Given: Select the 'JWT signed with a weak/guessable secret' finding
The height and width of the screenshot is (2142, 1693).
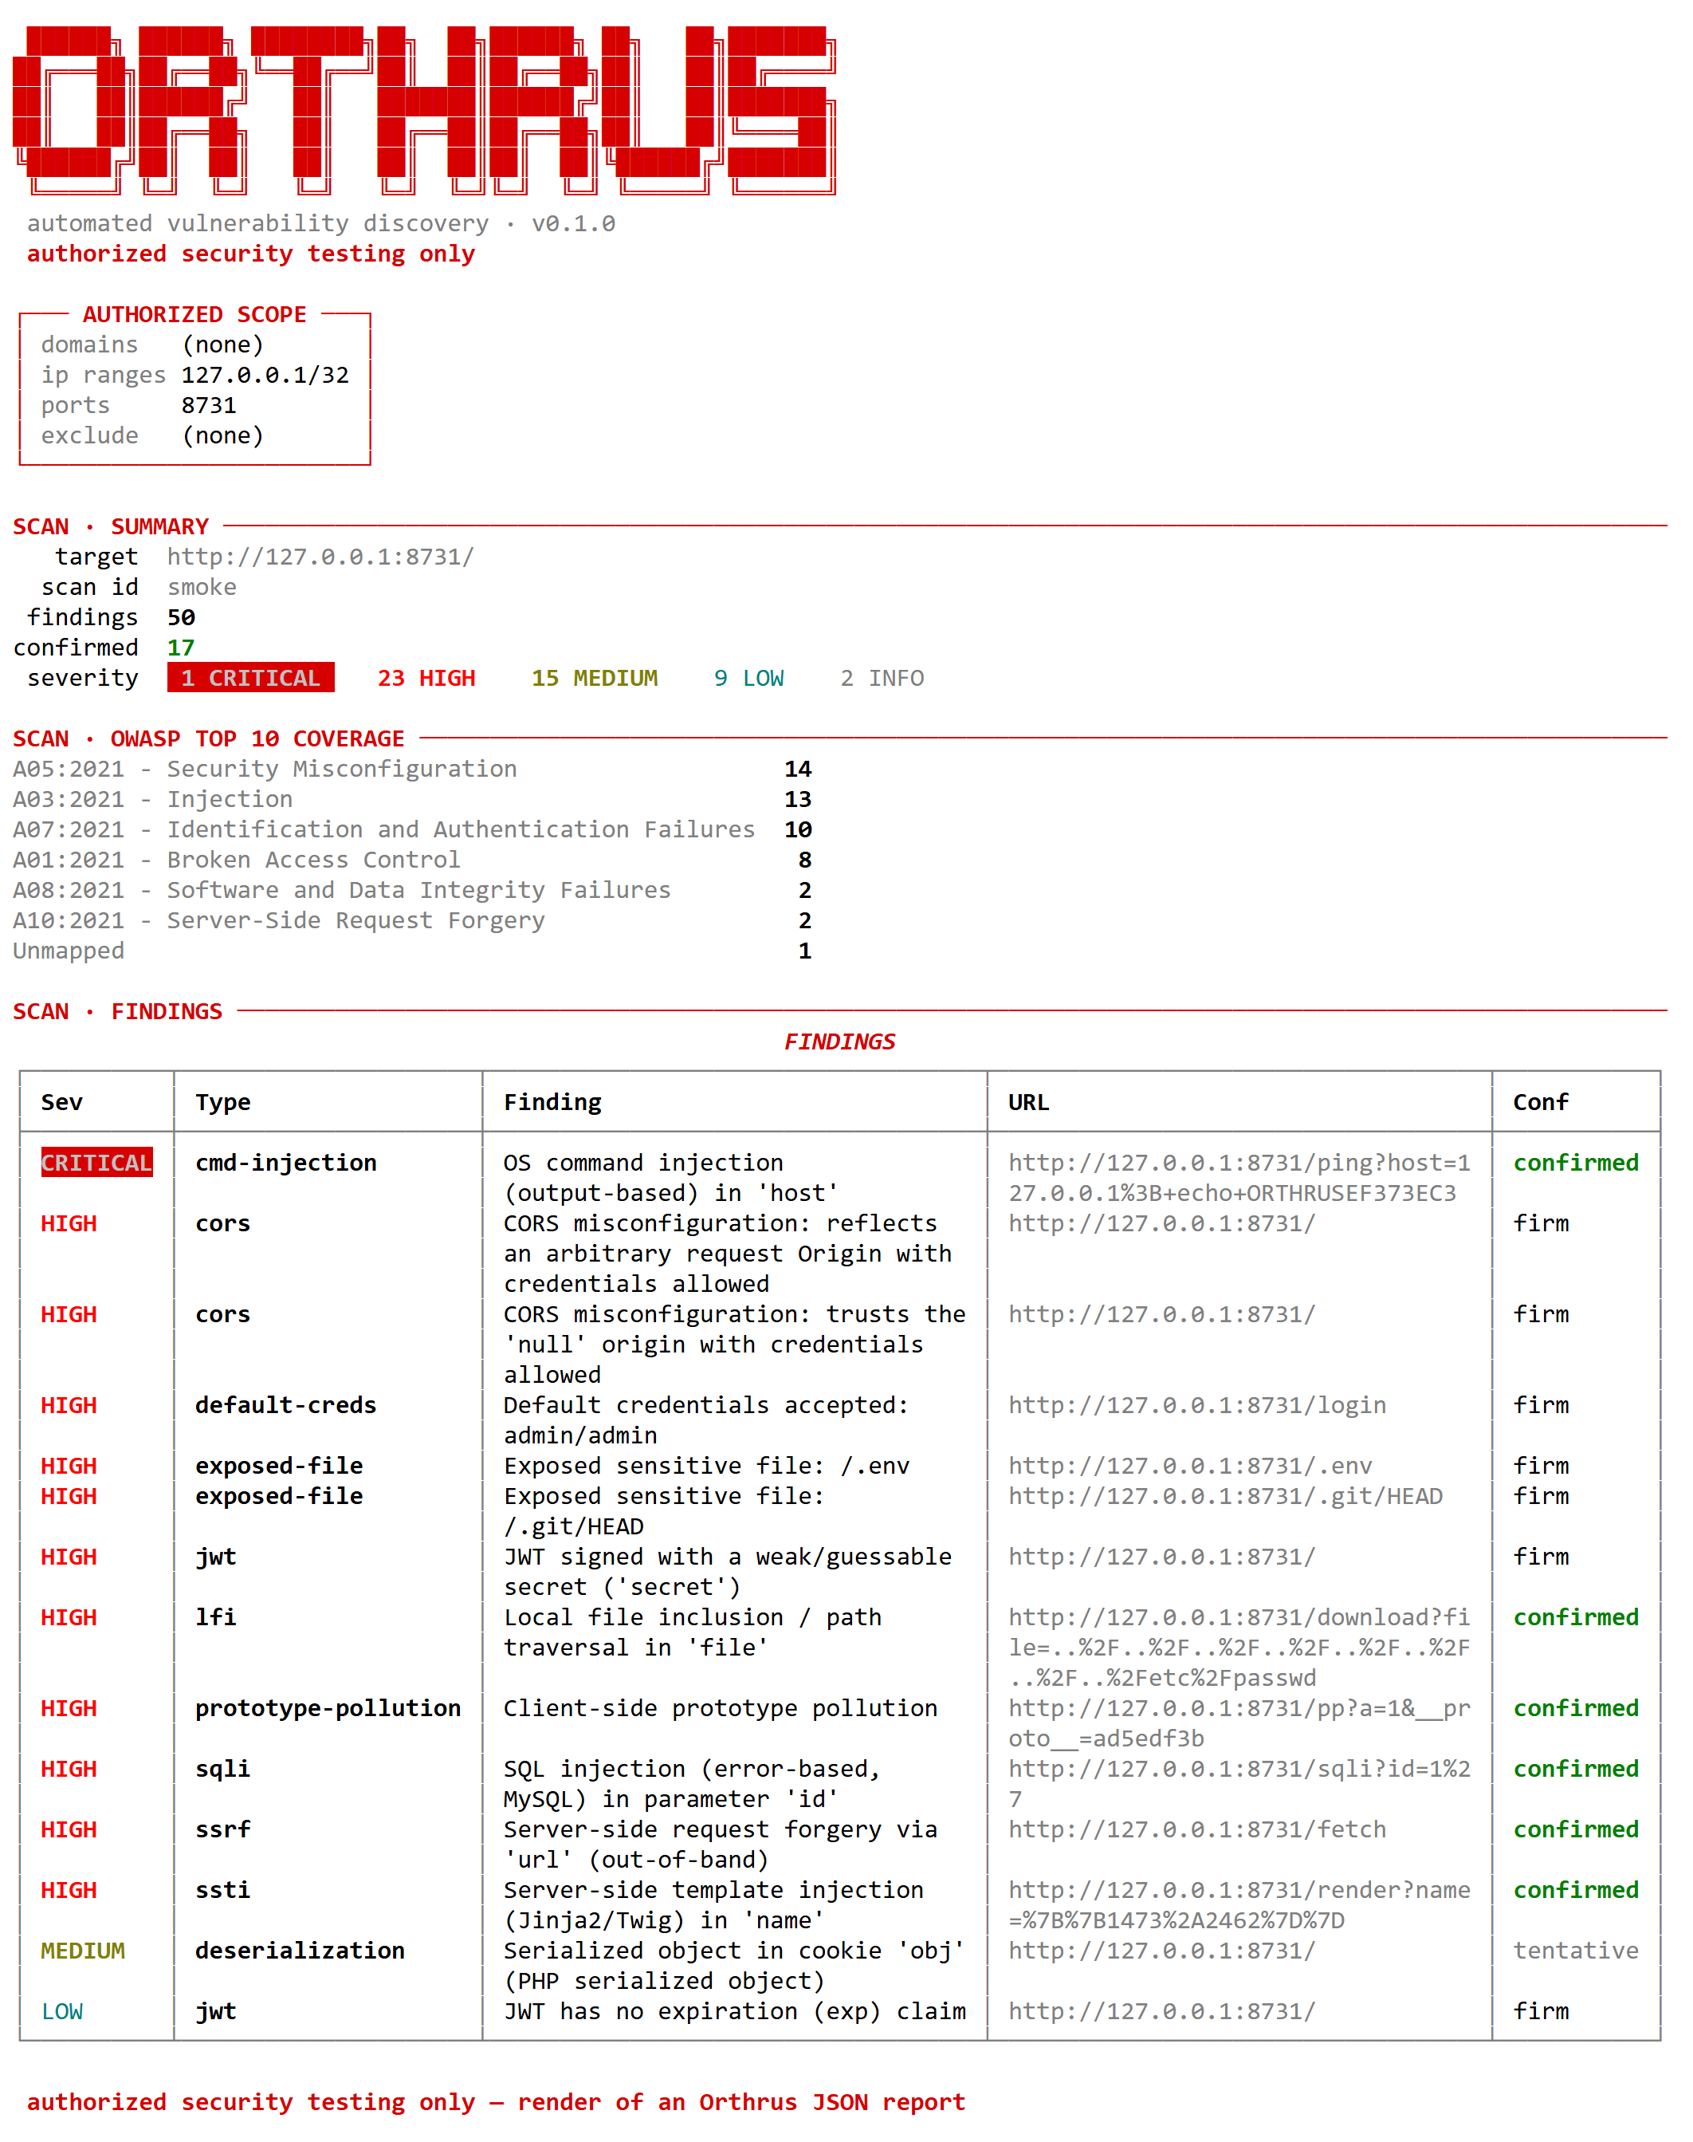Looking at the screenshot, I should 728,1572.
